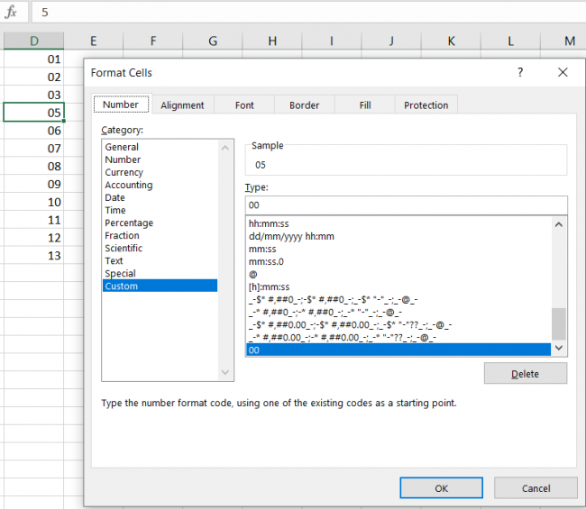
Task: Click the Delete button
Action: point(525,374)
